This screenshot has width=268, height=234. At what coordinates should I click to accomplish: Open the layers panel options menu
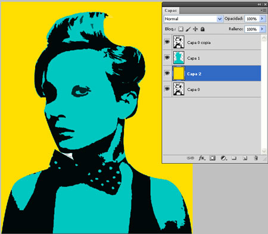click(264, 10)
